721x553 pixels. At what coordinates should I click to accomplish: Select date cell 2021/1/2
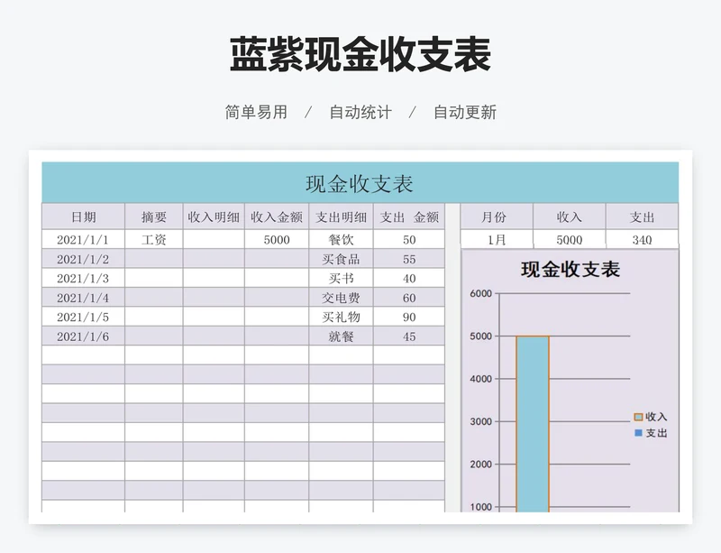click(83, 259)
